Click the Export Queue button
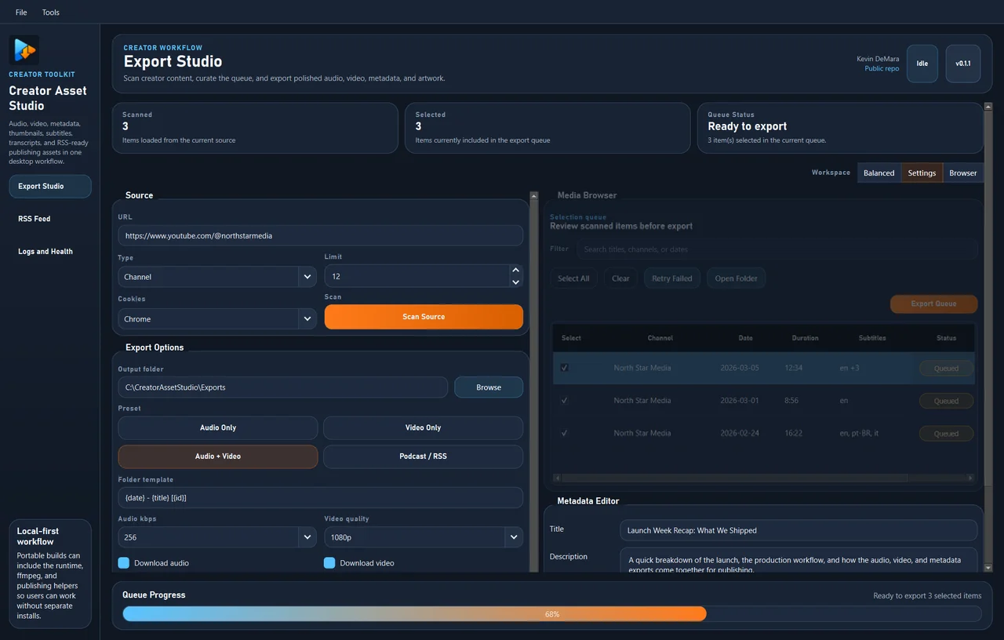This screenshot has height=640, width=1004. coord(933,304)
